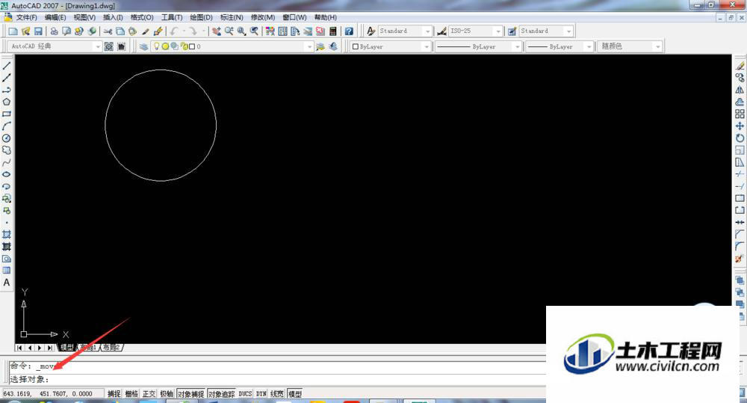This screenshot has height=403, width=747.
Task: Open the 绘图(D) menu
Action: (201, 17)
